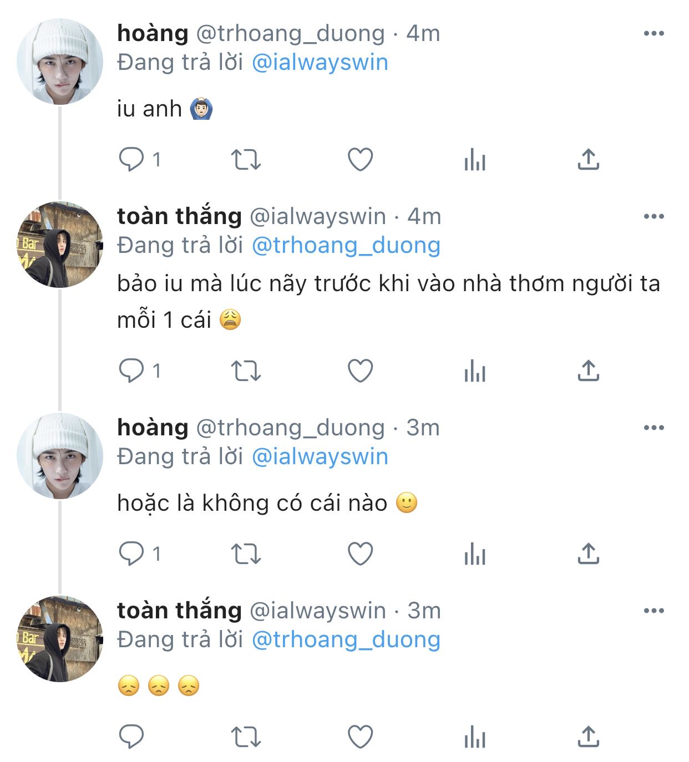Like the "bảo iu mà lúc nãy" tweet
Image resolution: width=689 pixels, height=762 pixels.
pyautogui.click(x=360, y=370)
